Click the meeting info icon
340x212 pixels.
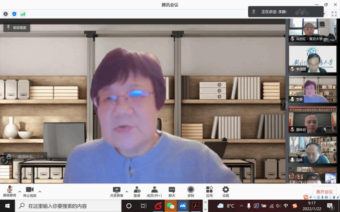tap(6, 14)
